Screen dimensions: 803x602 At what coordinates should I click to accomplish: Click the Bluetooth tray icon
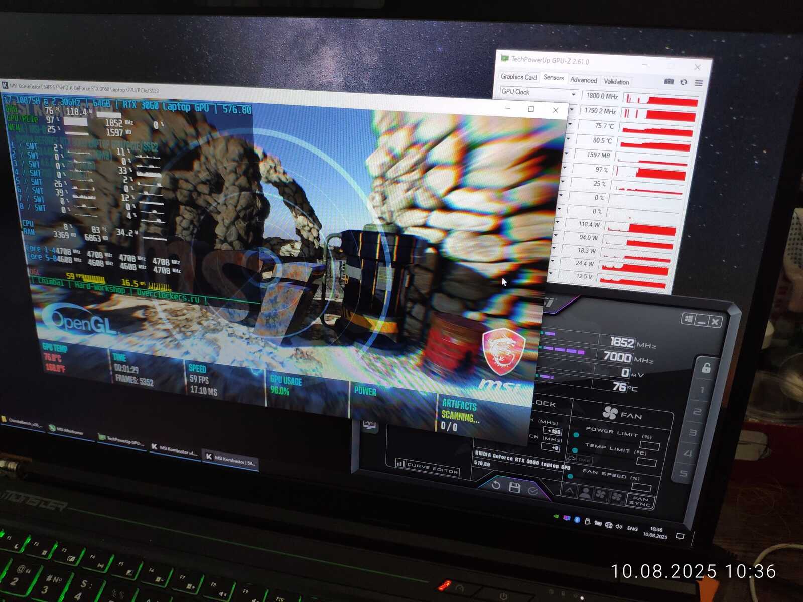coord(577,520)
